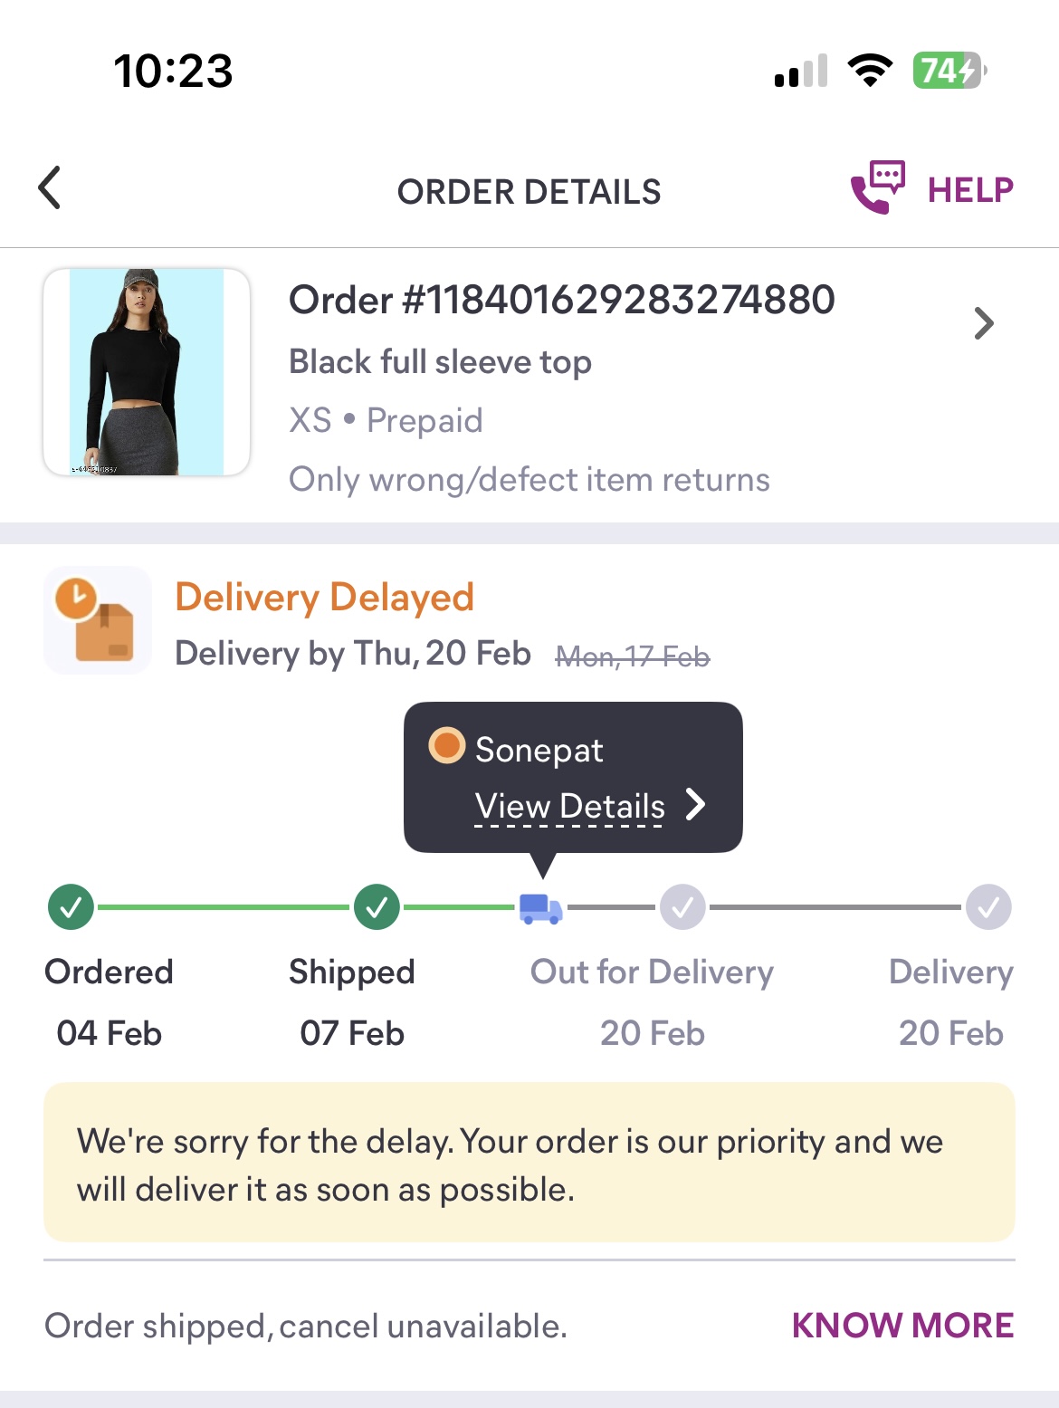Open the Black full sleeve top thumbnail

[x=147, y=372]
